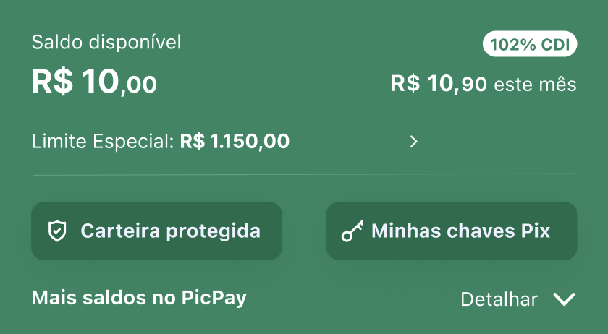The image size is (608, 334).
Task: Click the "Pix" word in the keys button
Action: (x=535, y=231)
